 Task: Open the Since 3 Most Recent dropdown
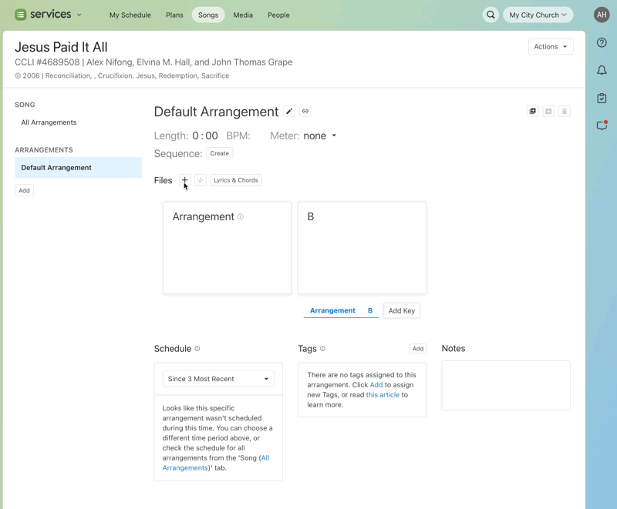point(218,379)
